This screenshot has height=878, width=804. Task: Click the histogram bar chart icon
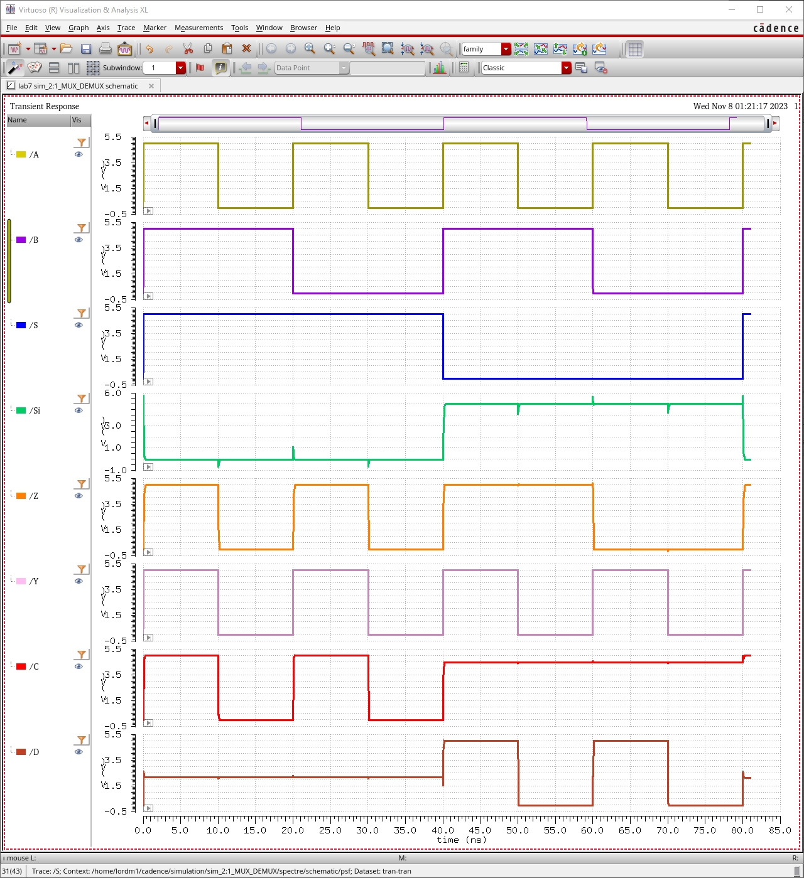pyautogui.click(x=439, y=68)
